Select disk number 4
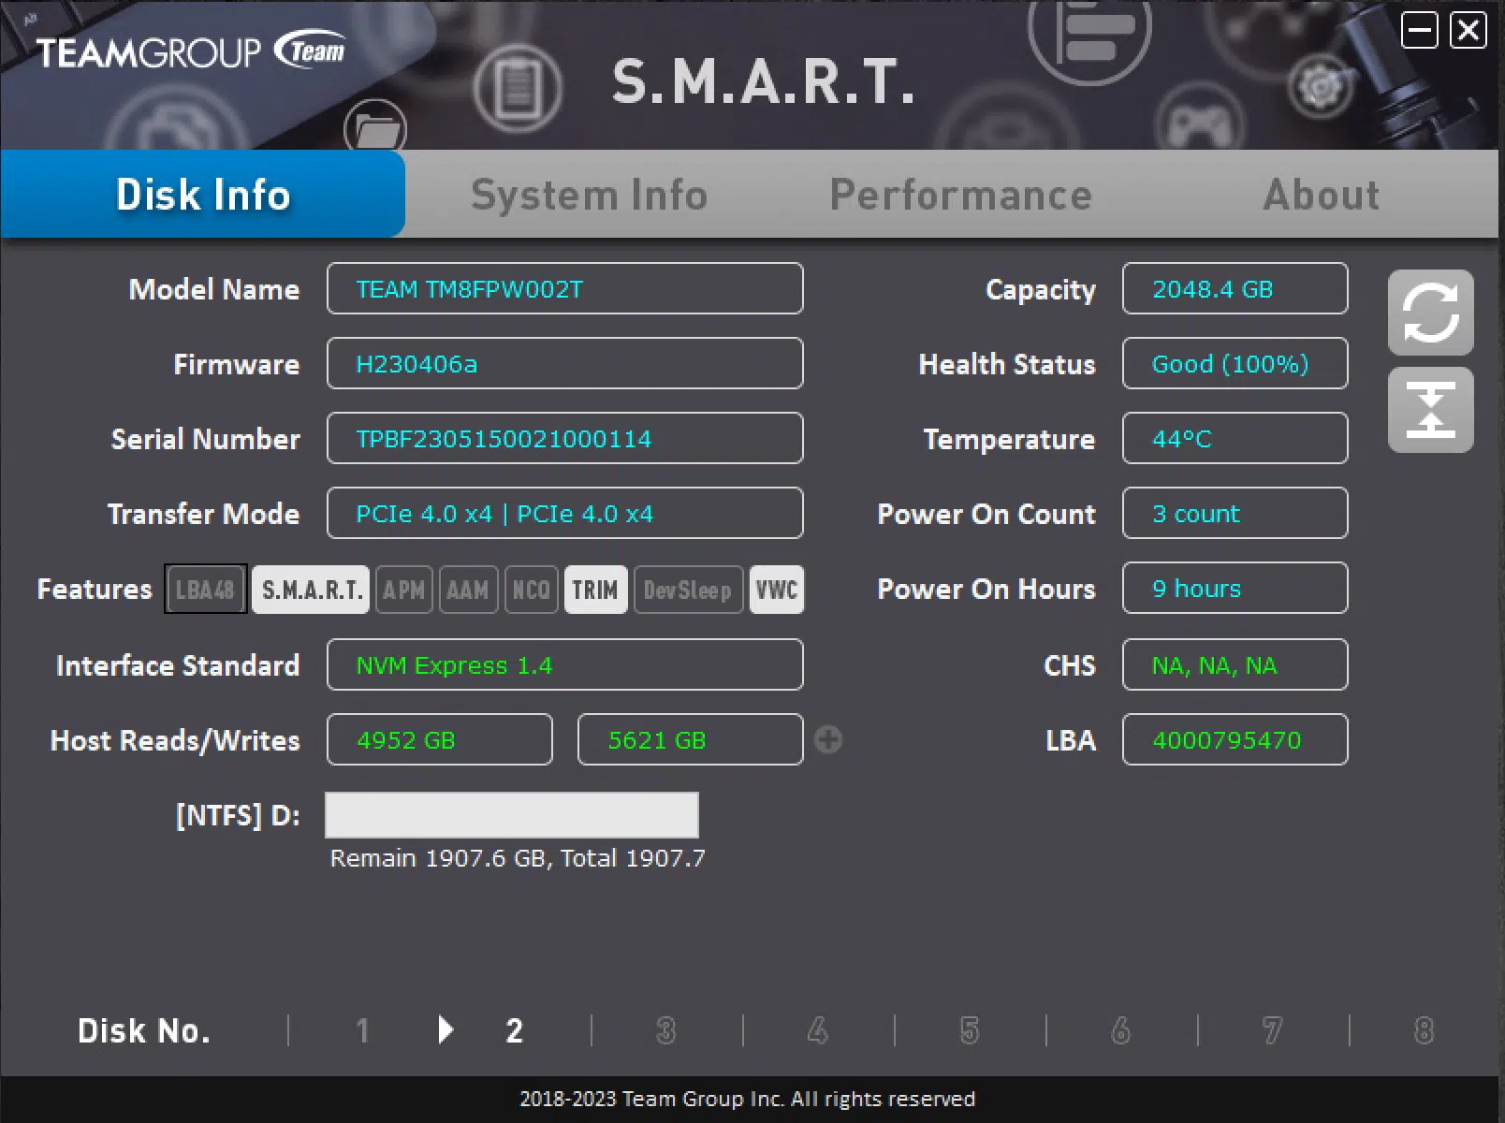 point(817,1030)
